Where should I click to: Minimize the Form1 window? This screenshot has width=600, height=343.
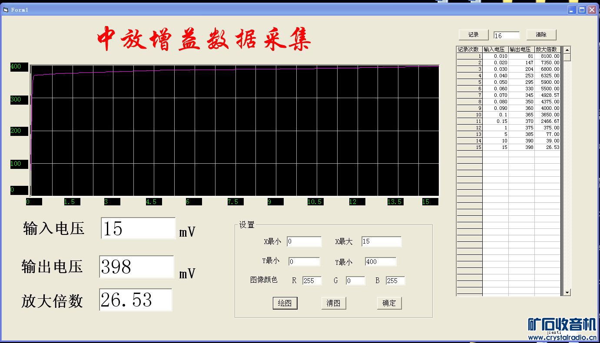pyautogui.click(x=572, y=10)
